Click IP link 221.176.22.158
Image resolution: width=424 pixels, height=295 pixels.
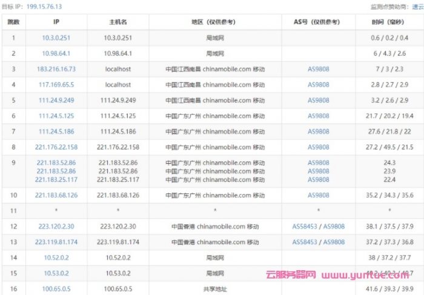pyautogui.click(x=56, y=147)
